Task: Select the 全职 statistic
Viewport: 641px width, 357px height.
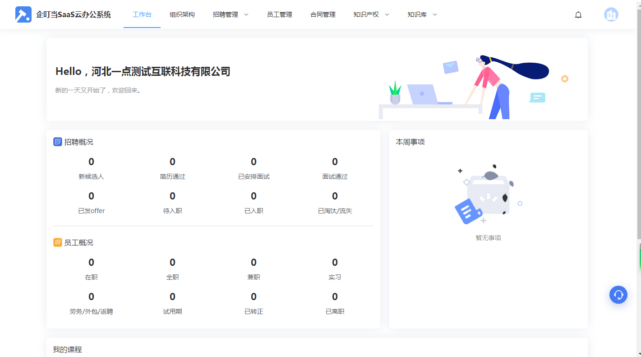Action: (172, 269)
